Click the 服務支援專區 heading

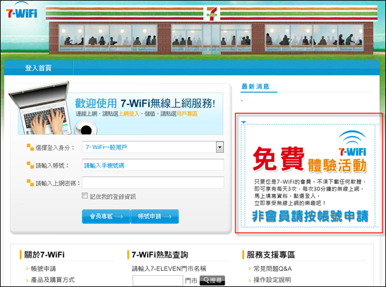pyautogui.click(x=271, y=255)
